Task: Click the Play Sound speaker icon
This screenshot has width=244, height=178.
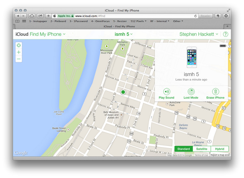Action: click(167, 92)
